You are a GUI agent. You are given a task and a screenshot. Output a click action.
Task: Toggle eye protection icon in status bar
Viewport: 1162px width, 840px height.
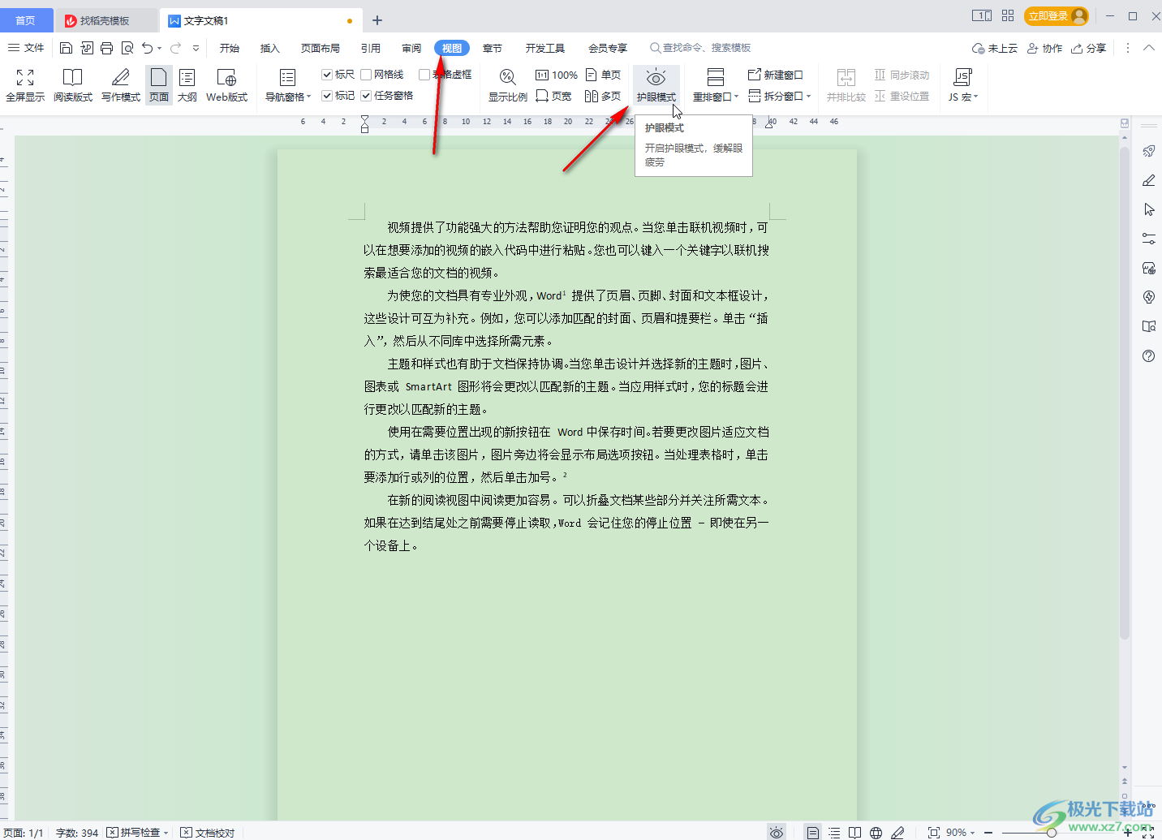(x=777, y=833)
